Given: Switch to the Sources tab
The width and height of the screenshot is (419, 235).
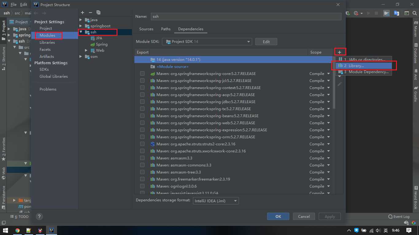Looking at the screenshot, I should pyautogui.click(x=146, y=29).
